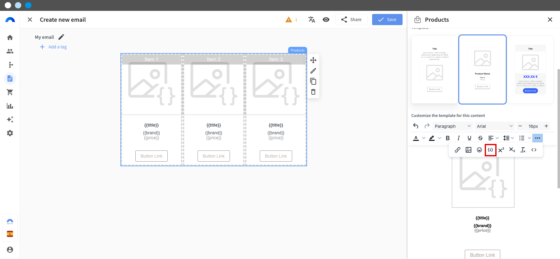Viewport: 560px width, 259px height.
Task: Switch language with Spanish flag icon
Action: [10, 234]
